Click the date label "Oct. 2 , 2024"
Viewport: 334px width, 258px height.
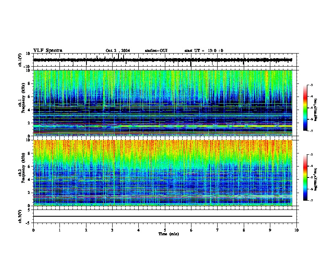pos(118,51)
